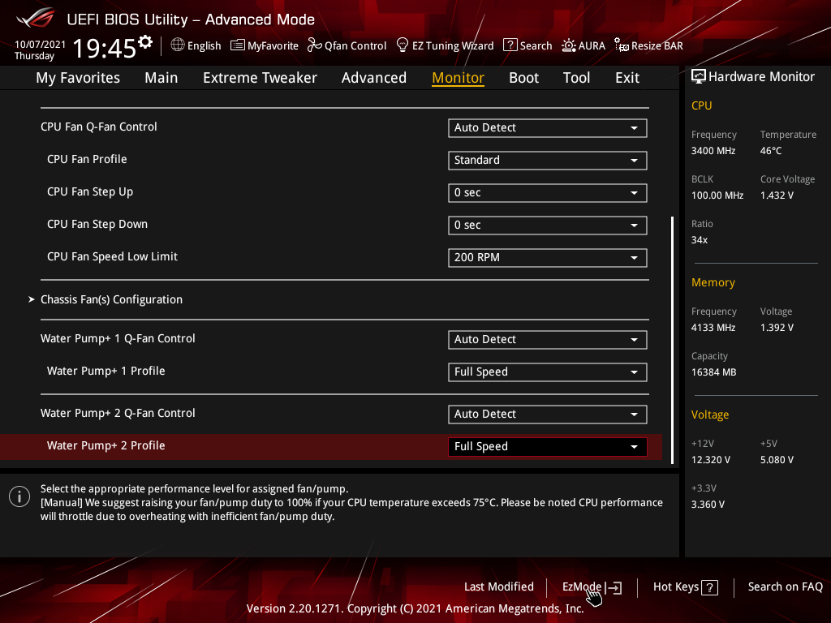Screen dimensions: 831x623
Task: Click +5V value 5.080 V
Action: [x=777, y=460]
